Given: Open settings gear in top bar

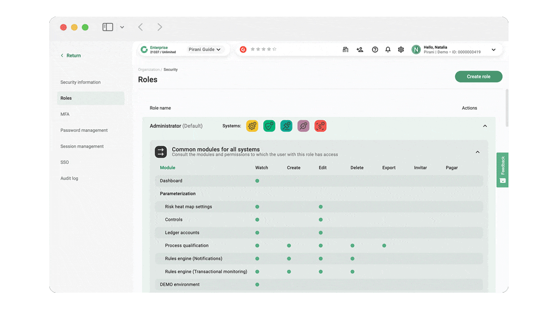Looking at the screenshot, I should [401, 50].
